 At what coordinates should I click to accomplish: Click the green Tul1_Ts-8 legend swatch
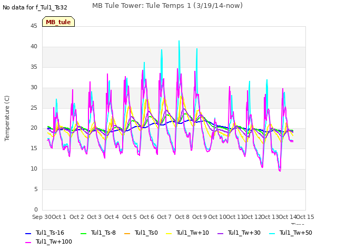coord(83,233)
